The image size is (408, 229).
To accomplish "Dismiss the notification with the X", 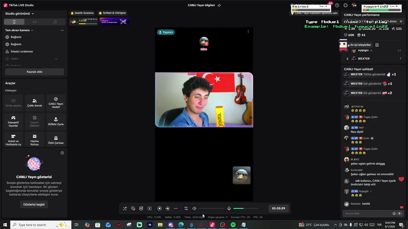I will 401,21.
